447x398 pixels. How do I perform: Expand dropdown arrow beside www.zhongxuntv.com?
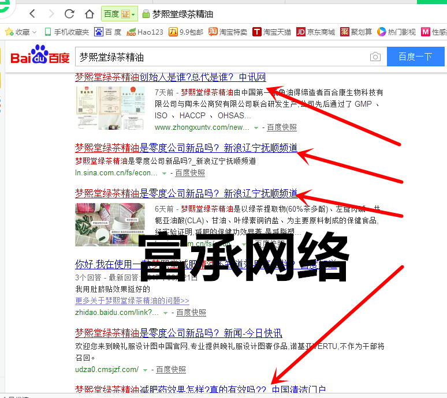tap(256, 128)
